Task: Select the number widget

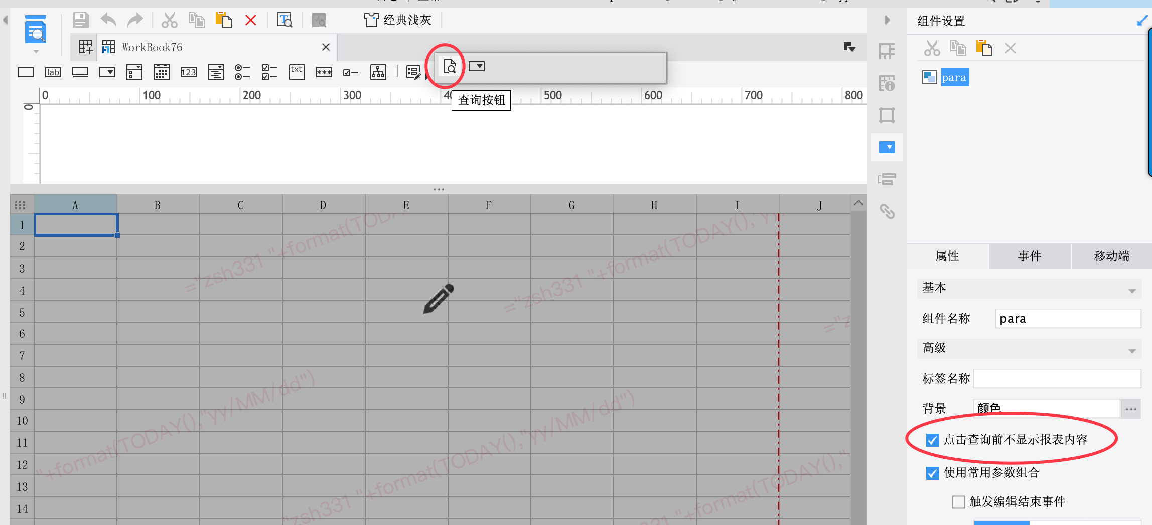Action: coord(189,72)
